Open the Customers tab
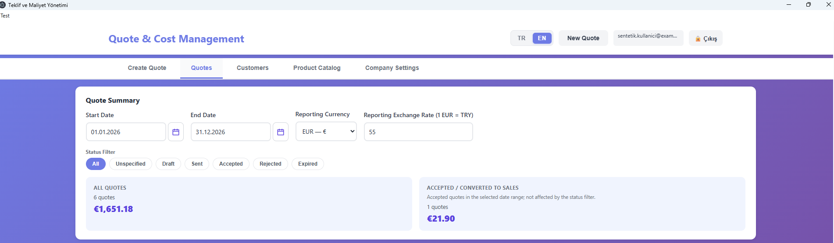The height and width of the screenshot is (243, 834). point(253,68)
